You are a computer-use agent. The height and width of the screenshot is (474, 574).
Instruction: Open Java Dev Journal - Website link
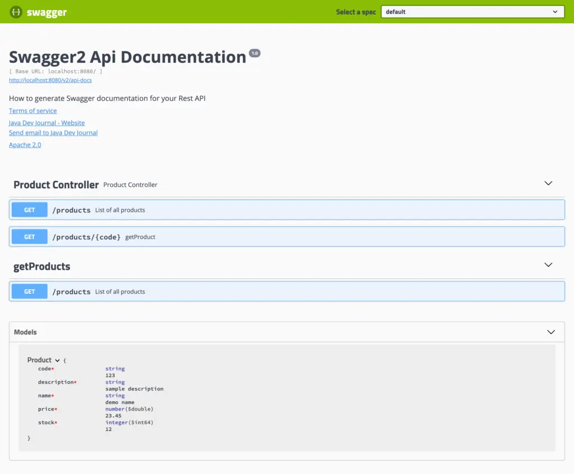click(x=47, y=123)
